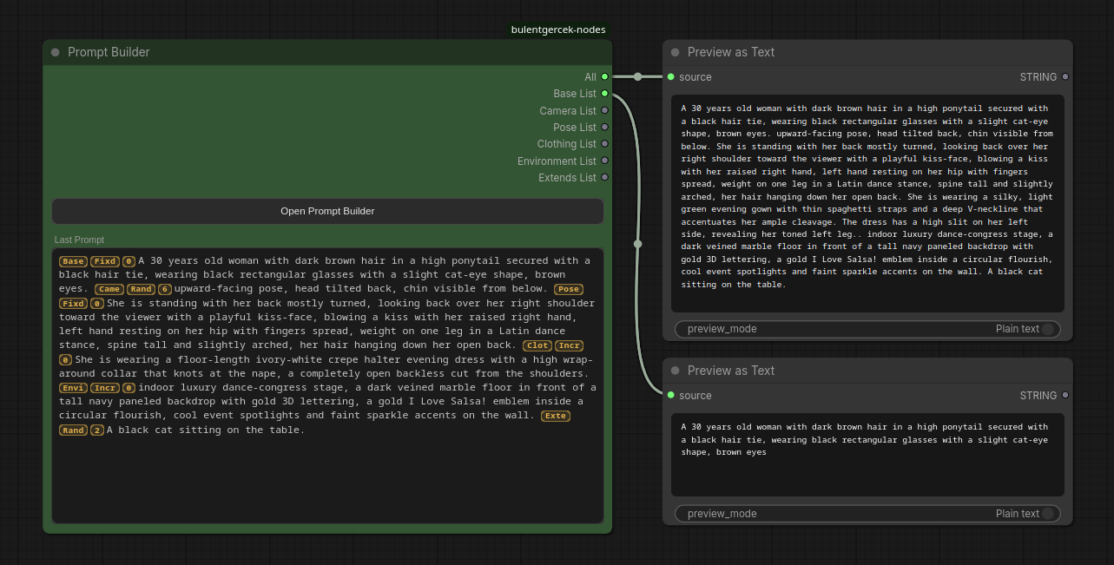Image resolution: width=1114 pixels, height=565 pixels.
Task: Click the 2 index tag before 'A black cat'
Action: (97, 430)
